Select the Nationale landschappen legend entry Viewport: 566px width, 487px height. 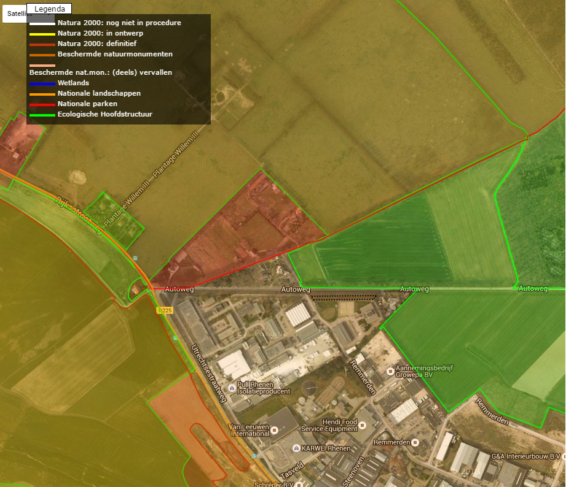(99, 93)
